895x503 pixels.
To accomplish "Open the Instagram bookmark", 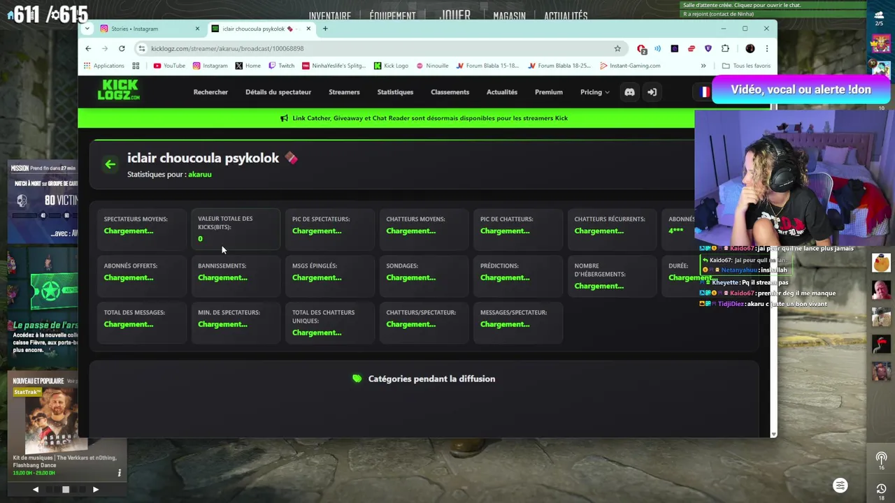I will click(210, 66).
